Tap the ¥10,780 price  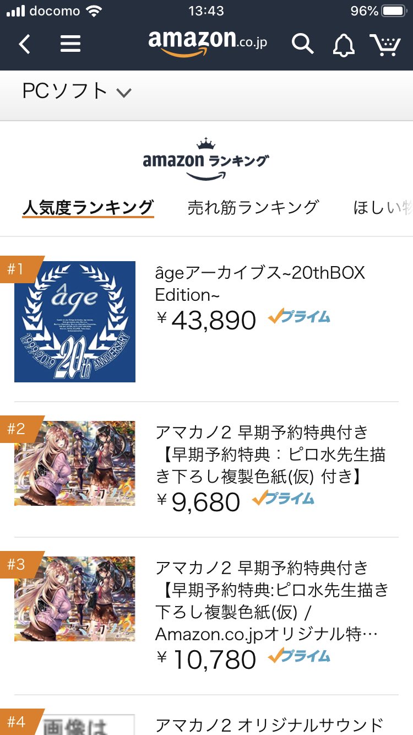207,660
